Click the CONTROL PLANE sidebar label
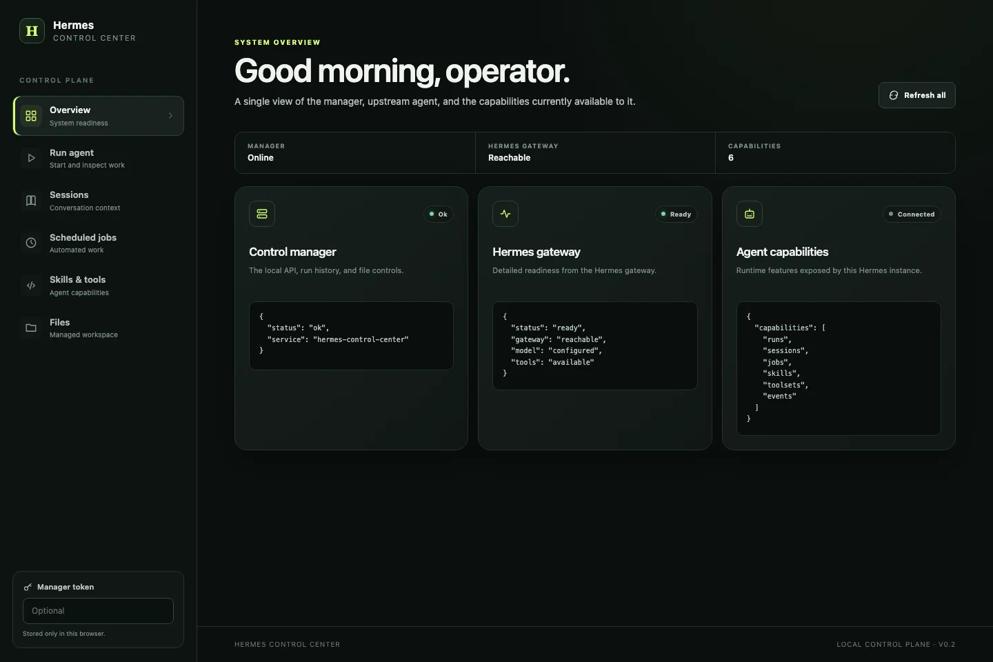Viewport: 993px width, 662px height. point(57,80)
